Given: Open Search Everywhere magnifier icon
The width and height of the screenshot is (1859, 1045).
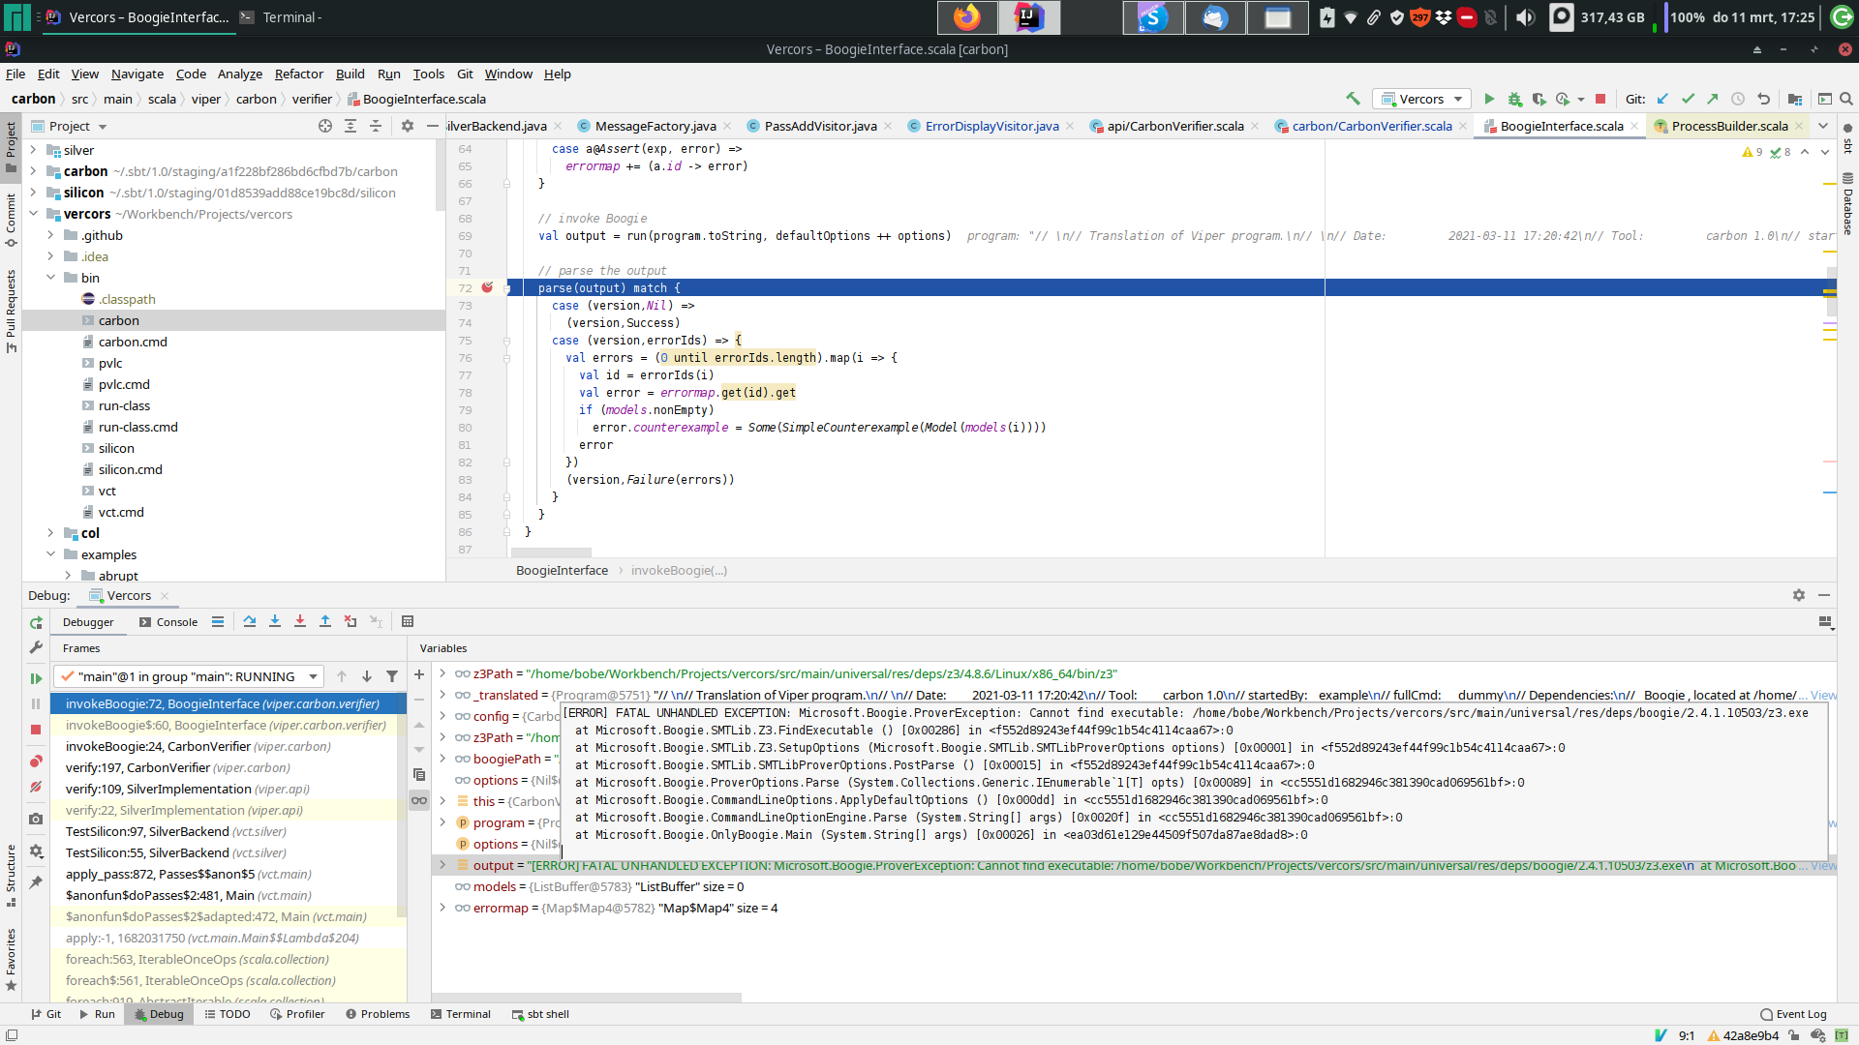Looking at the screenshot, I should tap(1847, 99).
